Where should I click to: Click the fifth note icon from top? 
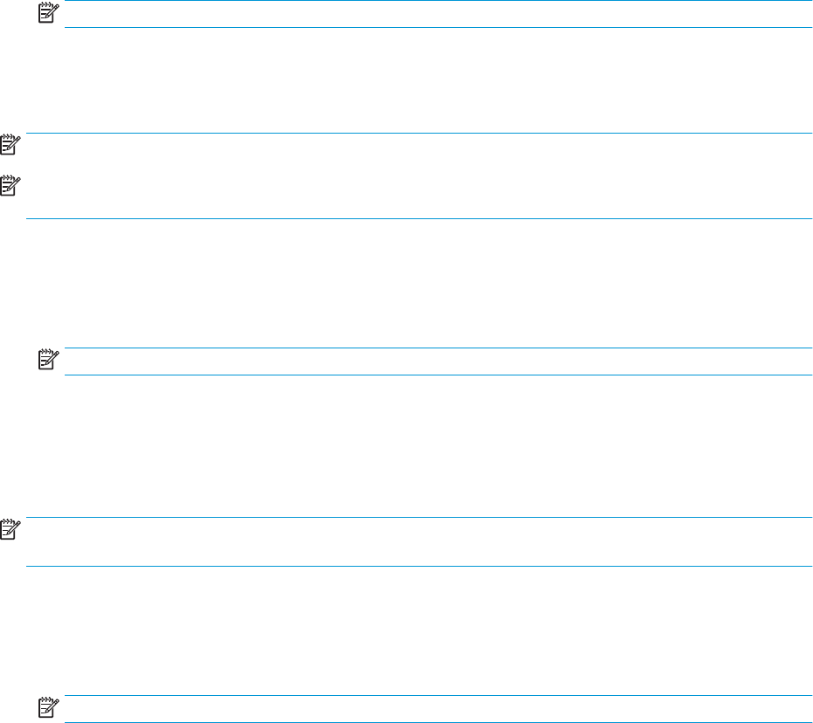tap(10, 529)
